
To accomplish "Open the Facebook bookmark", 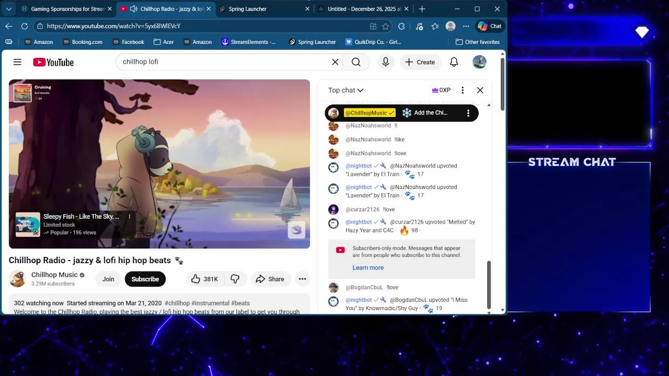I will (128, 42).
